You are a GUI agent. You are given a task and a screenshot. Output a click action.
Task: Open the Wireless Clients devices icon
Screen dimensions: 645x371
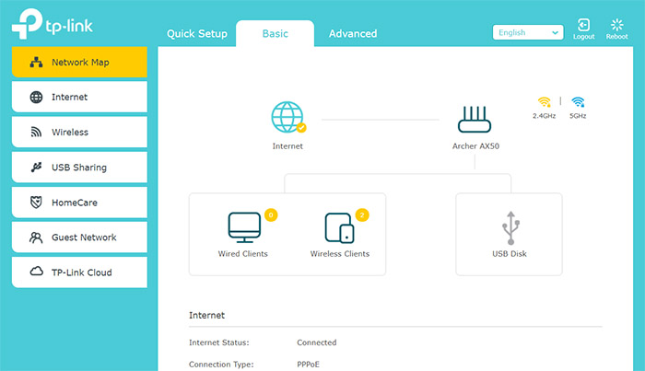click(x=339, y=228)
